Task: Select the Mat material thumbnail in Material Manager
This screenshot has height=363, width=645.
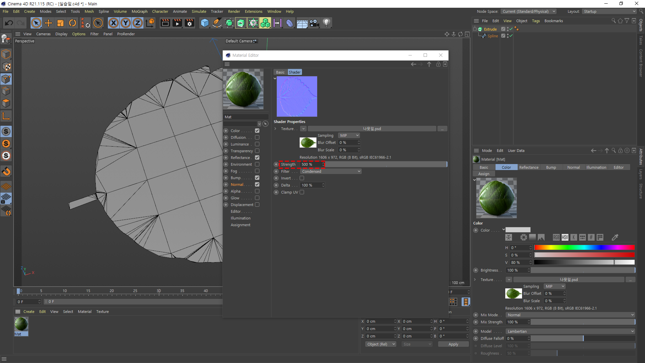Action: (x=21, y=324)
